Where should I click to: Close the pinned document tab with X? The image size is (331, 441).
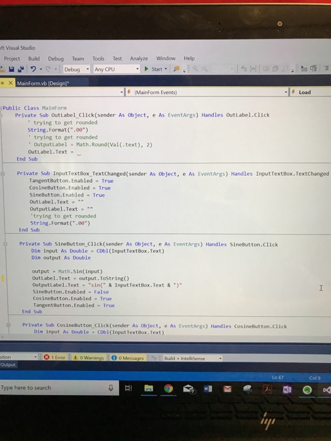(x=11, y=83)
